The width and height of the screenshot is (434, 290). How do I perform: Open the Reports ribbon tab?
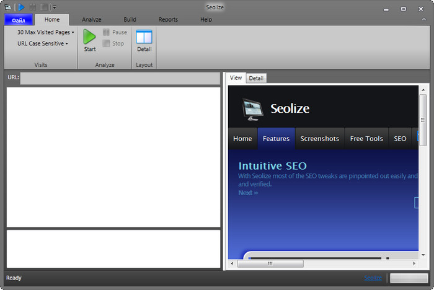click(x=168, y=20)
